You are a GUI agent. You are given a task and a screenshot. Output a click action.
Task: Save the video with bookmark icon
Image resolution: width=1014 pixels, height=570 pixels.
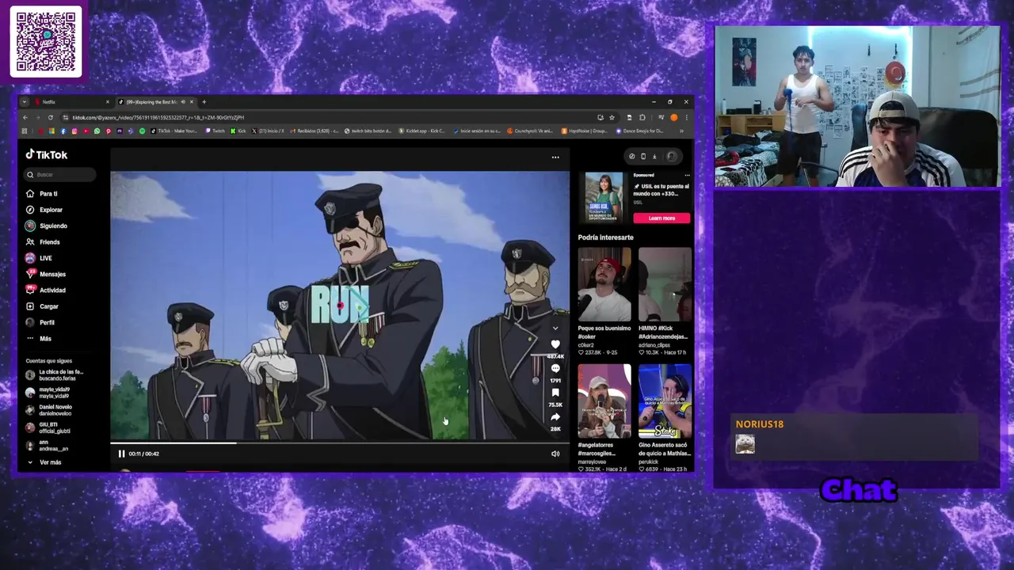[x=555, y=393]
